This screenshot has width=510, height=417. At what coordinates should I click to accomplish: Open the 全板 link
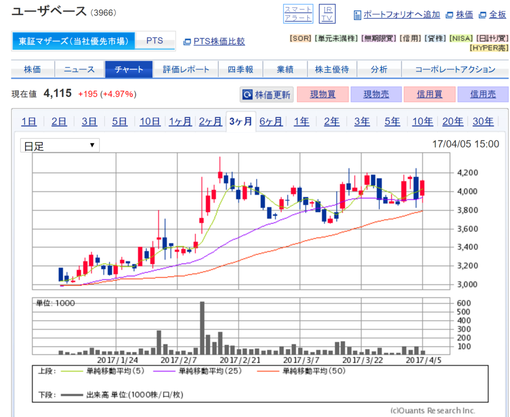point(498,14)
